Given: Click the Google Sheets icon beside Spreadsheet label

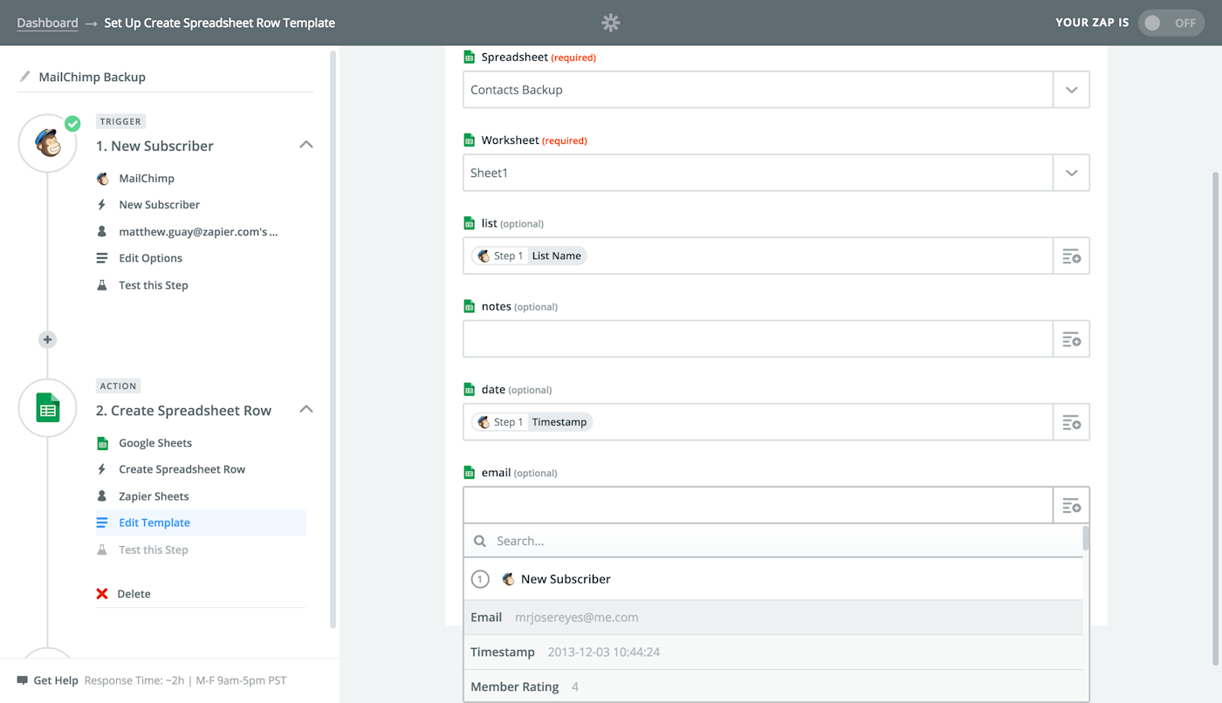Looking at the screenshot, I should pos(470,57).
